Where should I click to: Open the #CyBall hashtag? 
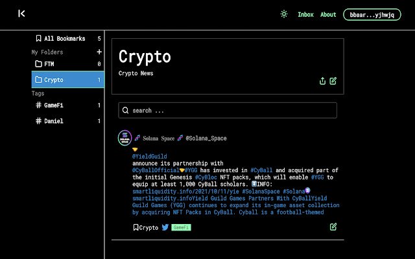(261, 170)
